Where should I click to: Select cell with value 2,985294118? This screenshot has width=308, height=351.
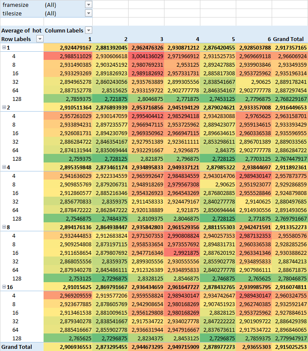pyautogui.click(x=182, y=116)
